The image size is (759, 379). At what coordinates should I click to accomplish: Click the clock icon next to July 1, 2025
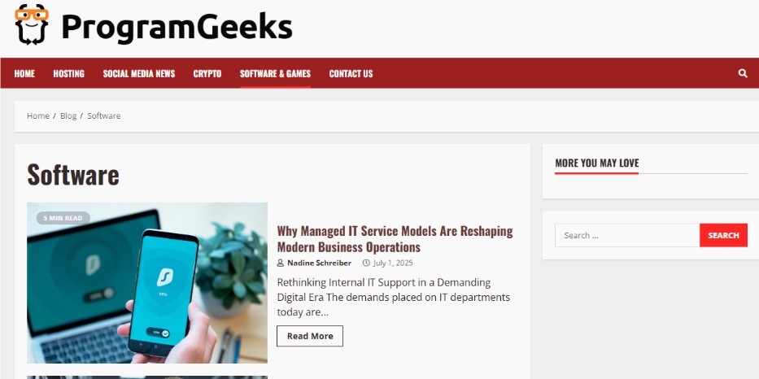tap(366, 264)
